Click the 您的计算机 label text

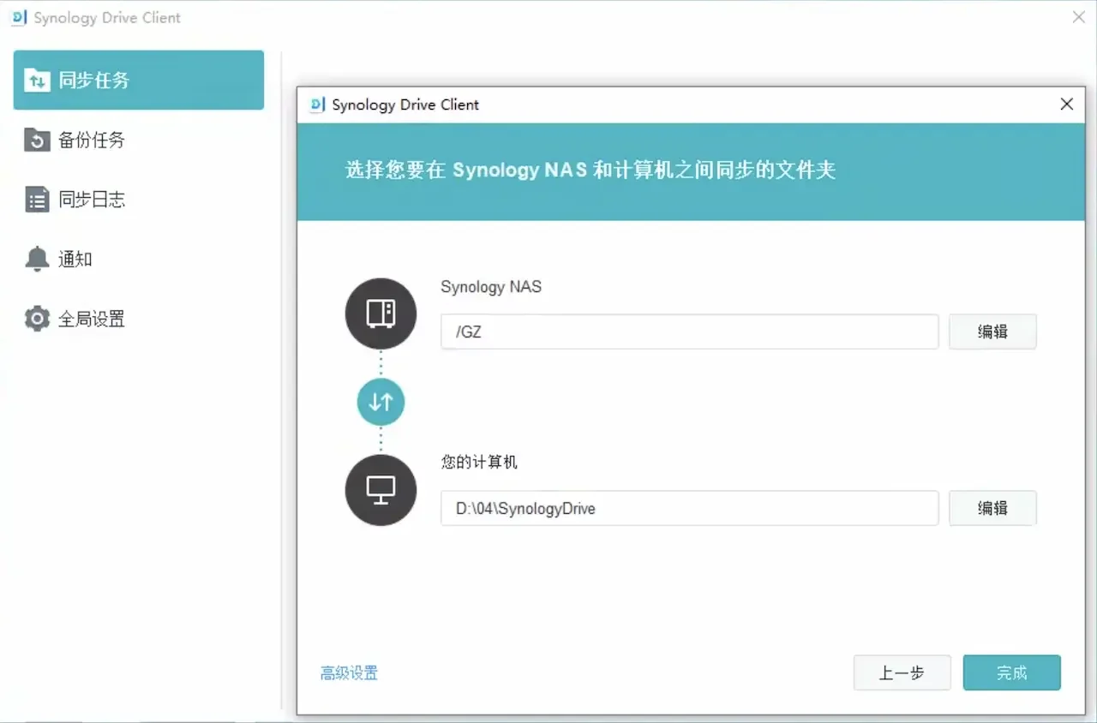click(x=479, y=463)
